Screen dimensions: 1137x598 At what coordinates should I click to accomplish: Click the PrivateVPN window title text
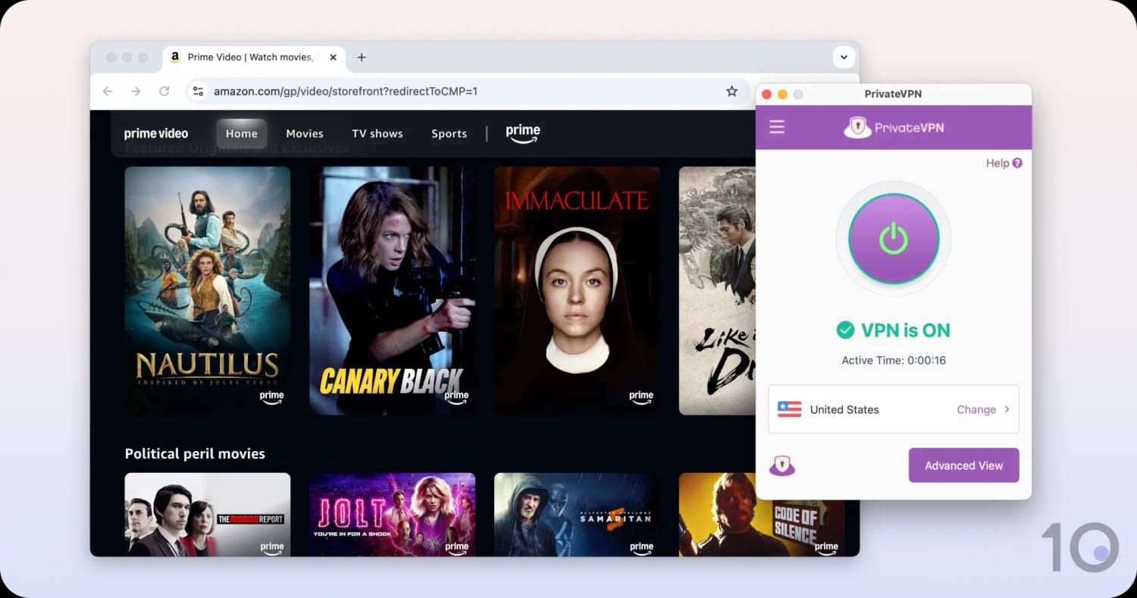click(x=893, y=94)
